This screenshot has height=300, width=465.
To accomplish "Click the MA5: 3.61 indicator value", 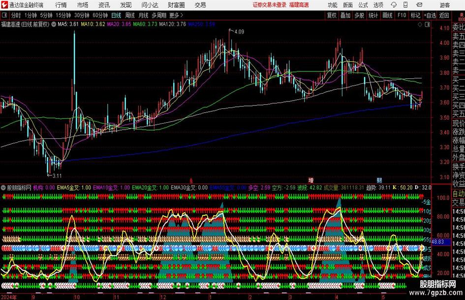I will (x=68, y=24).
